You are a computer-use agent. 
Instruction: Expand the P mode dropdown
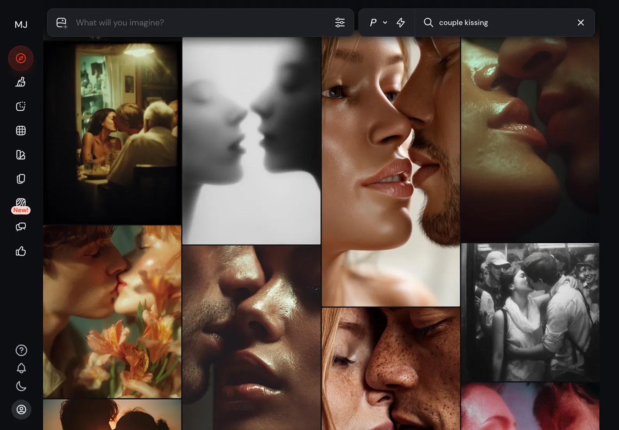point(378,23)
